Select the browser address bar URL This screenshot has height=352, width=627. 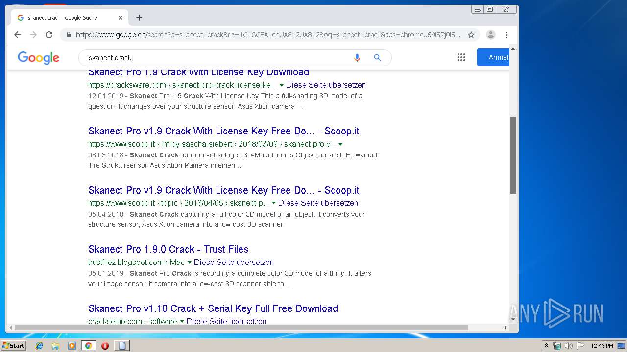268,35
